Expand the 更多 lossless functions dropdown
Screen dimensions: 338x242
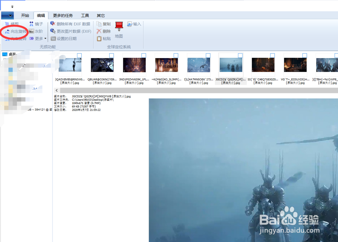(x=38, y=38)
